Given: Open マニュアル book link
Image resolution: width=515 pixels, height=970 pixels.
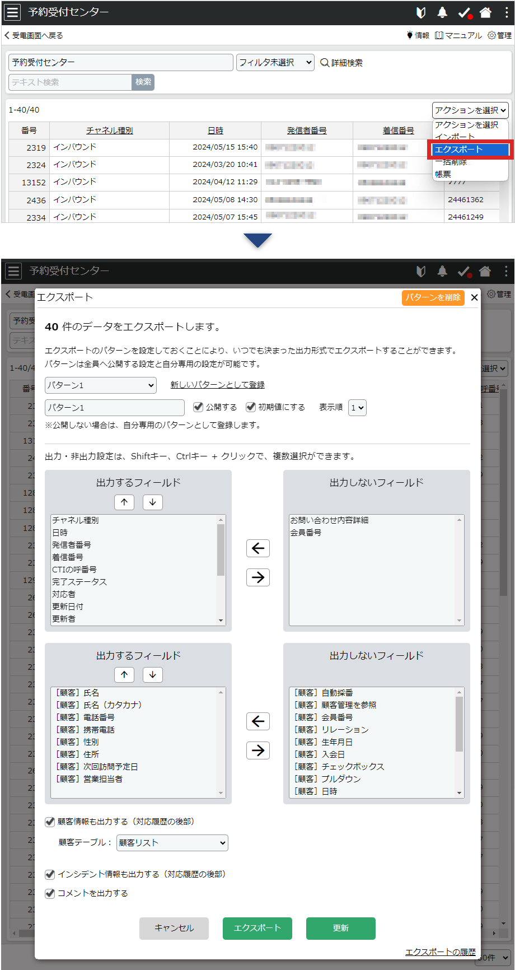Looking at the screenshot, I should 458,35.
